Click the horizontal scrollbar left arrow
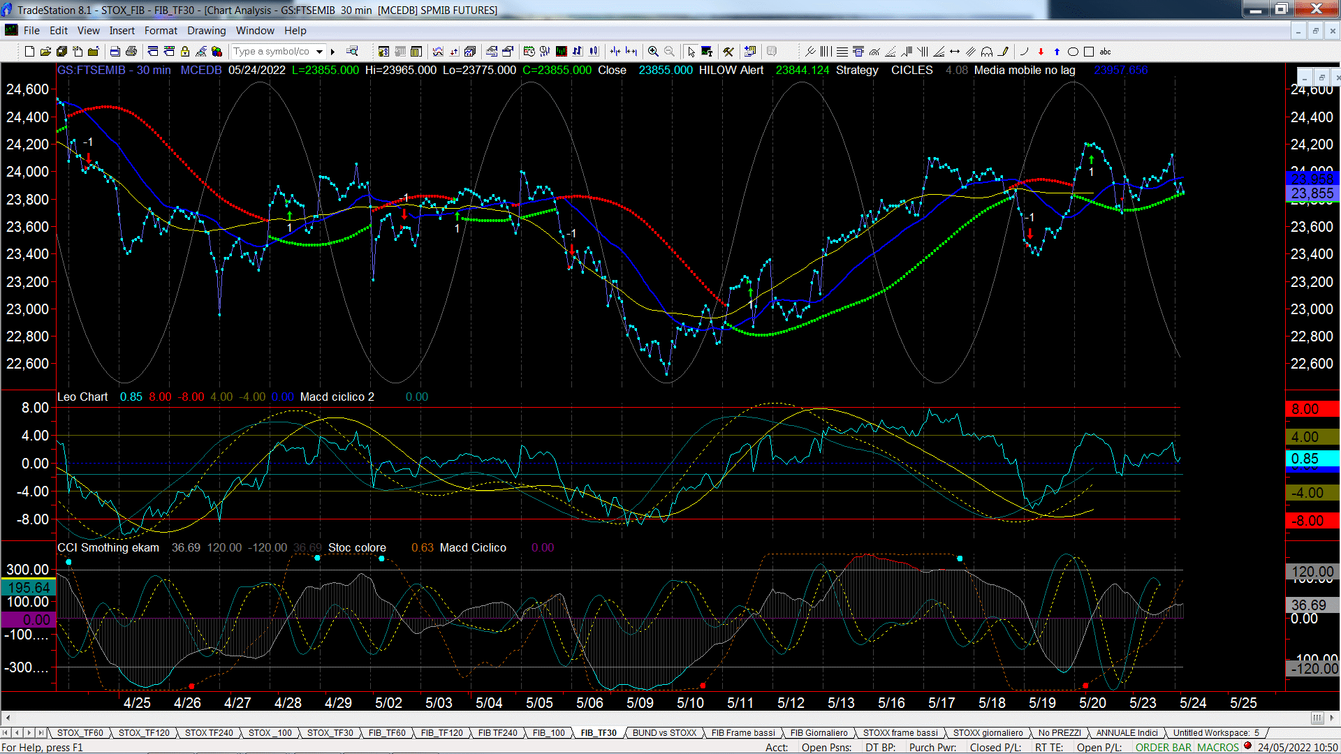Screen dimensions: 1341x754 [x=8, y=718]
